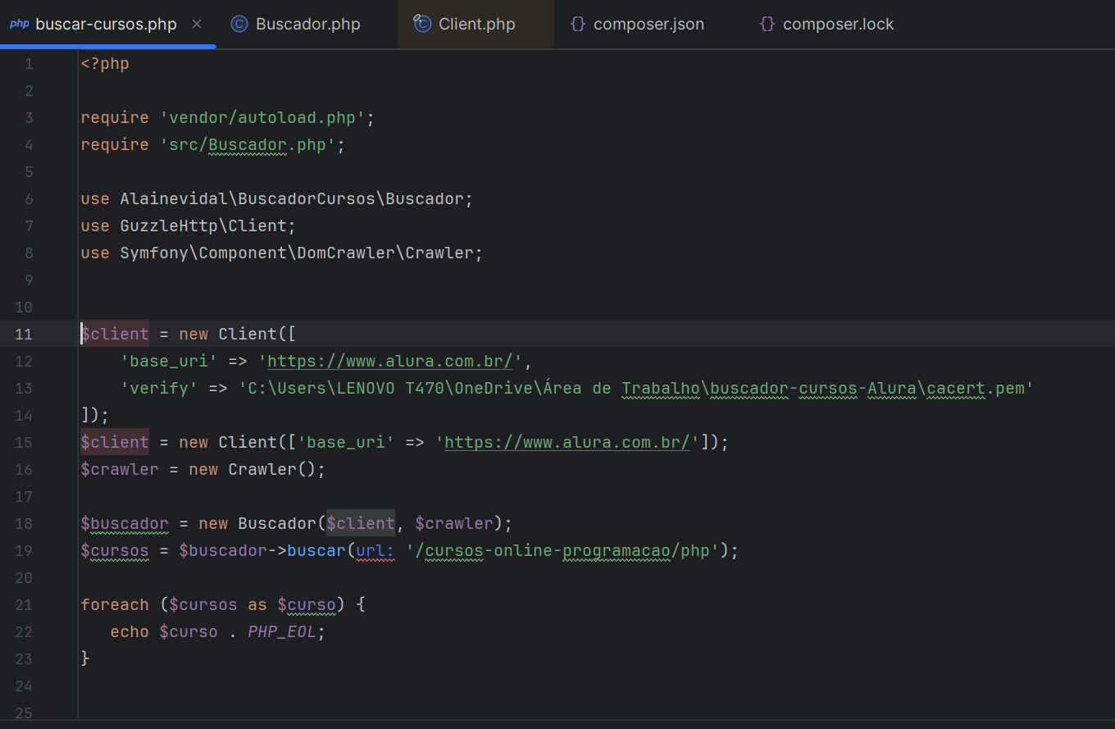Click the $client variable on line 11
This screenshot has height=729, width=1115.
tap(115, 334)
